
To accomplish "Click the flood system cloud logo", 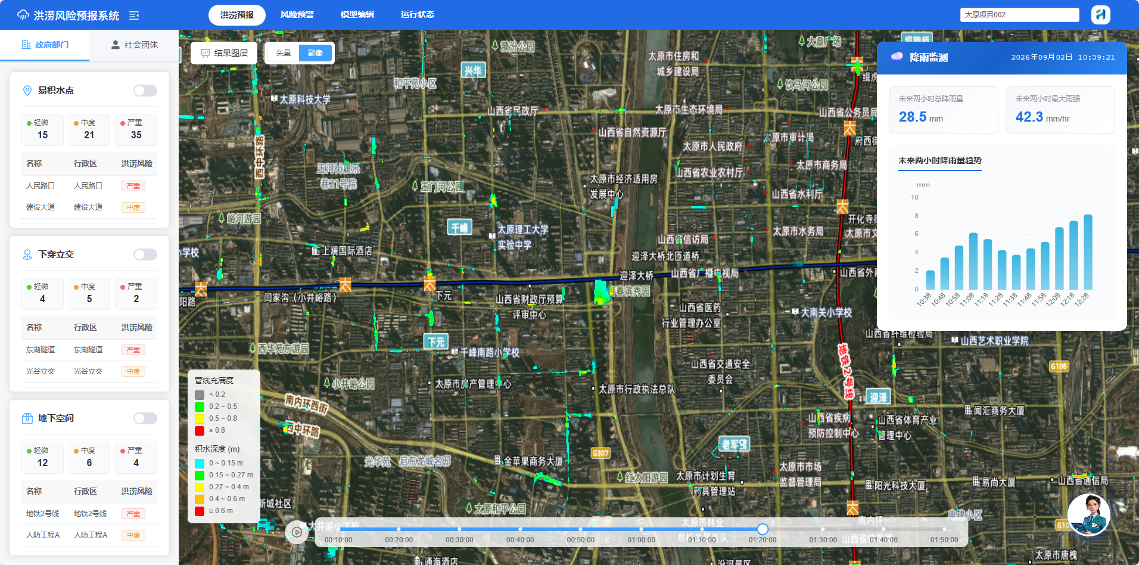I will [x=23, y=15].
